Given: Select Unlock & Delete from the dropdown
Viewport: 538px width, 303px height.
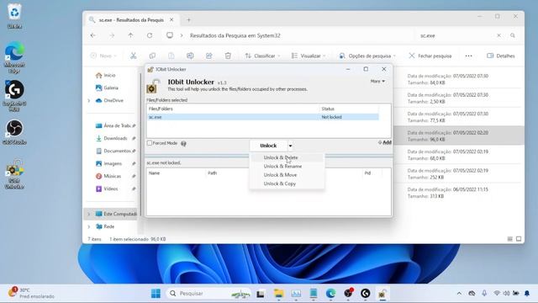Looking at the screenshot, I should click(x=280, y=157).
